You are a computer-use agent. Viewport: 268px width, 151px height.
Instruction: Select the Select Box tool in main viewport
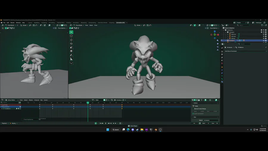click(71, 32)
